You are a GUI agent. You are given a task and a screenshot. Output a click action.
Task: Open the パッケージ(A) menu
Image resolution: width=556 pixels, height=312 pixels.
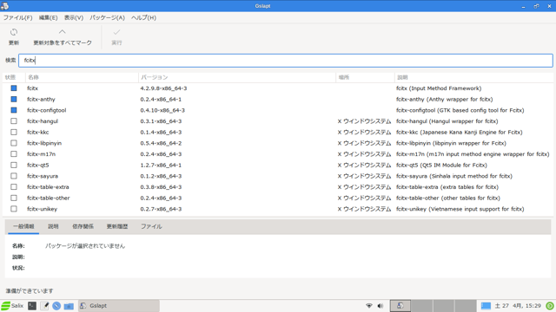click(107, 17)
